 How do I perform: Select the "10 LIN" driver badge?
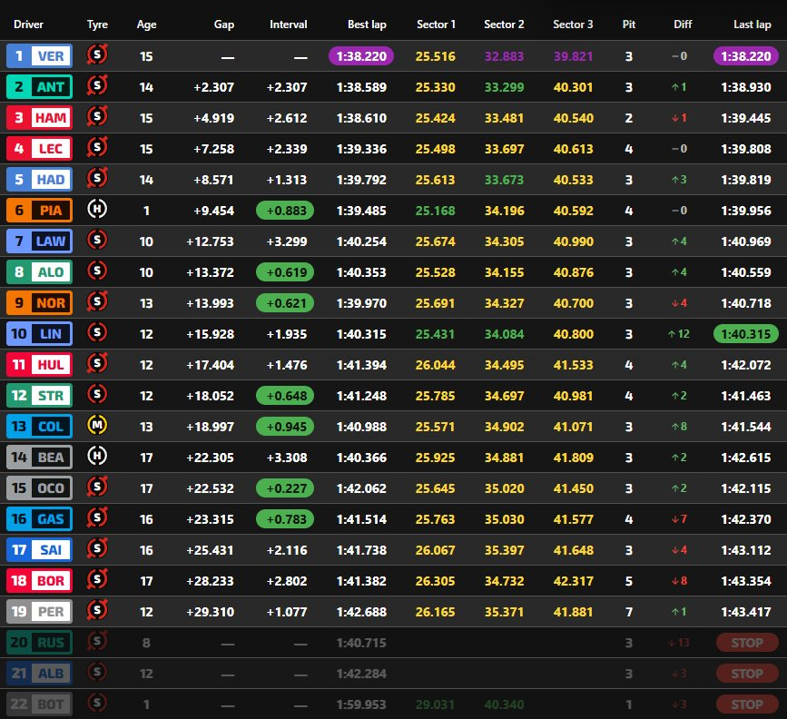pyautogui.click(x=39, y=334)
